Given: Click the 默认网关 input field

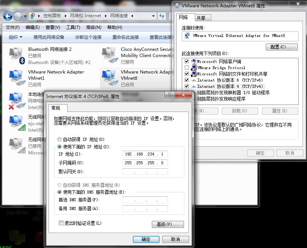Looking at the screenshot, I should [x=145, y=172].
